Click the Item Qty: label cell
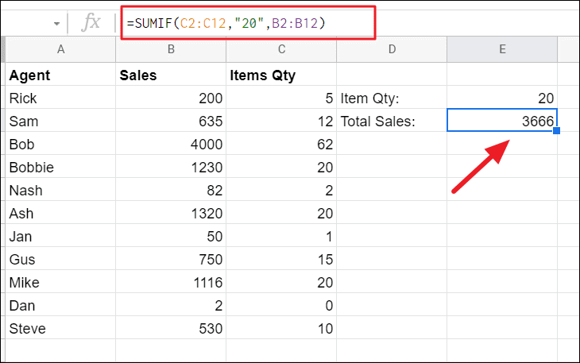 [392, 98]
